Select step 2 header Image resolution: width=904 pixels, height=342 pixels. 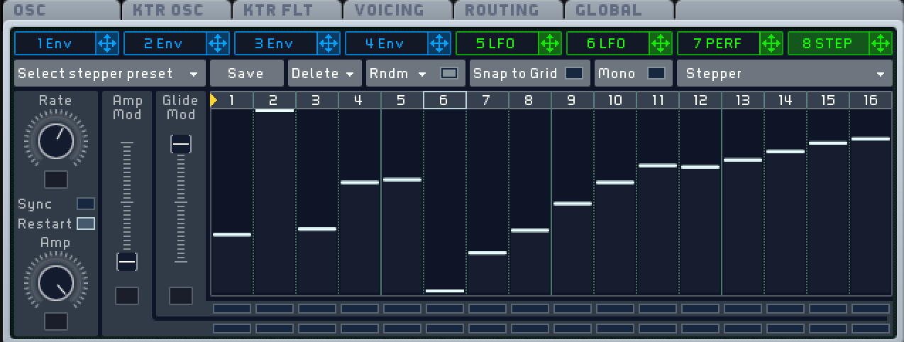coord(275,101)
